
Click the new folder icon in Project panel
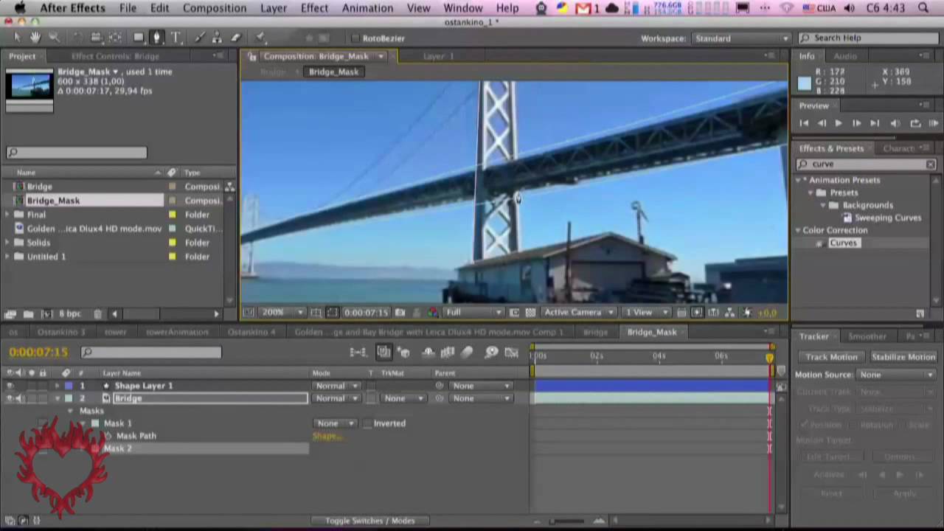27,314
